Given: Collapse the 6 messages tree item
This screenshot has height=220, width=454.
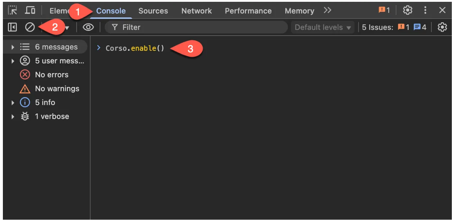Looking at the screenshot, I should click(x=13, y=47).
